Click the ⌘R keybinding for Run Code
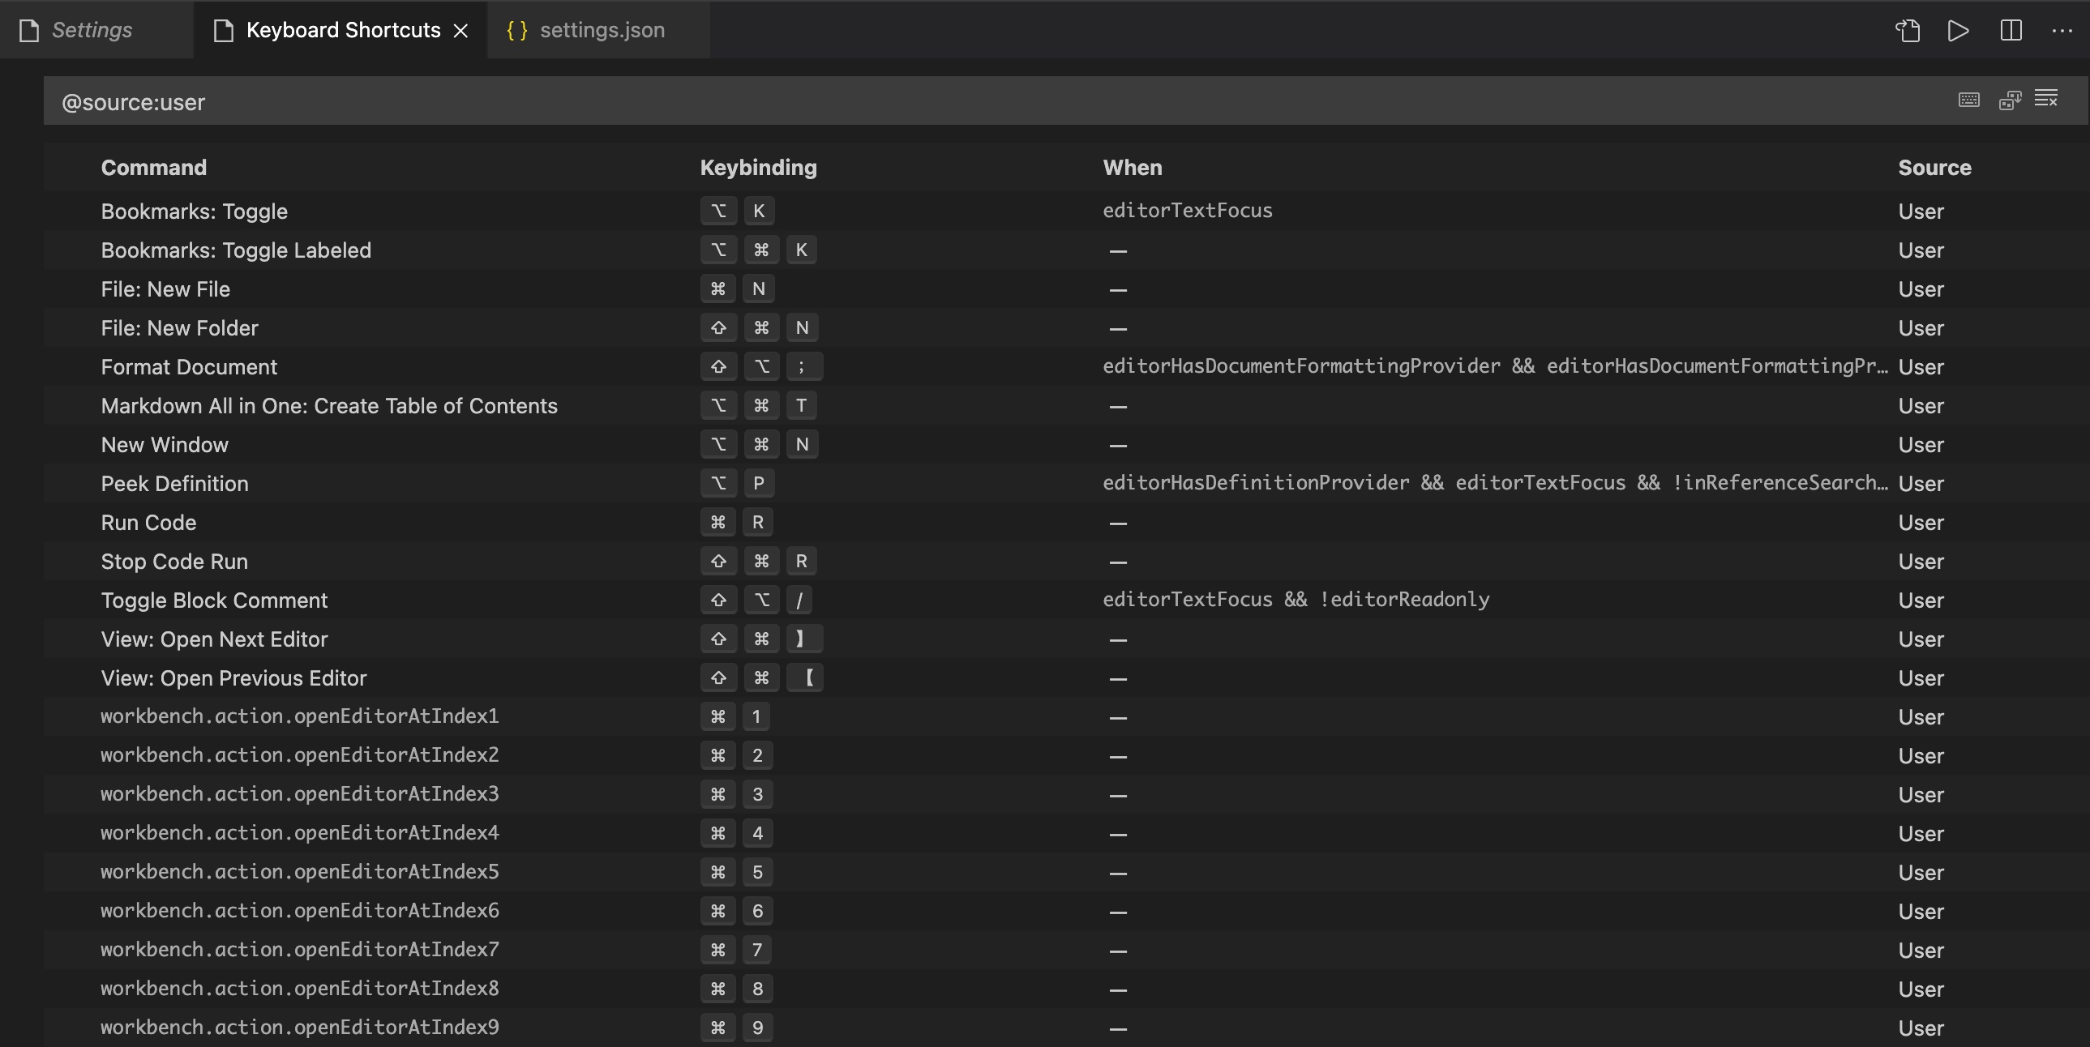 pyautogui.click(x=737, y=523)
